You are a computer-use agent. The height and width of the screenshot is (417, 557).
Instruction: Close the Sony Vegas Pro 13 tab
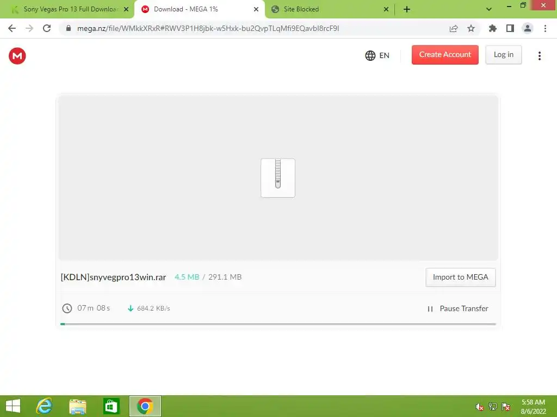126,9
